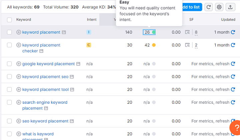Image resolution: width=240 pixels, height=140 pixels.
Task: Click the yellow KD dot for 42
Action: (154, 45)
